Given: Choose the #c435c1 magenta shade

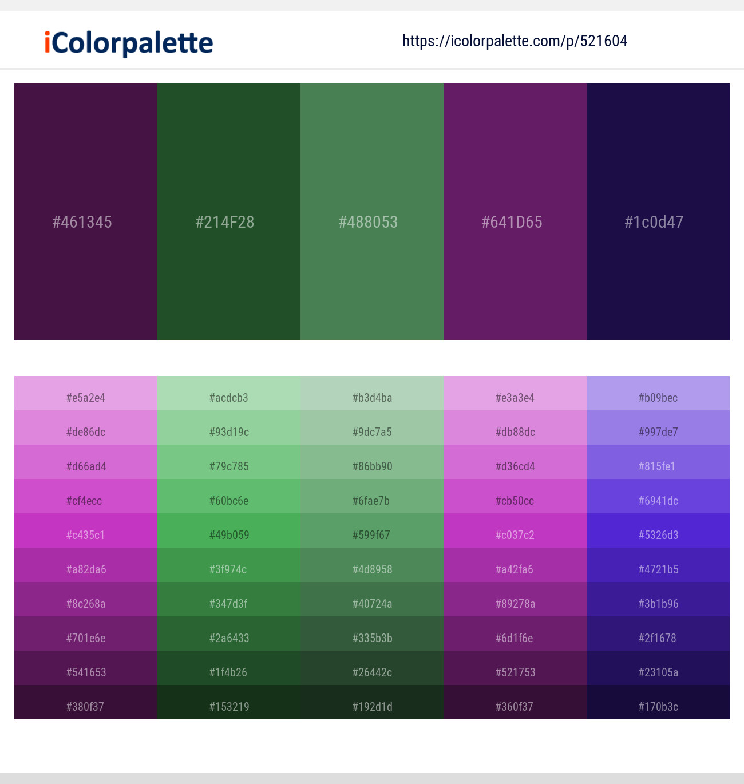Looking at the screenshot, I should point(86,530).
